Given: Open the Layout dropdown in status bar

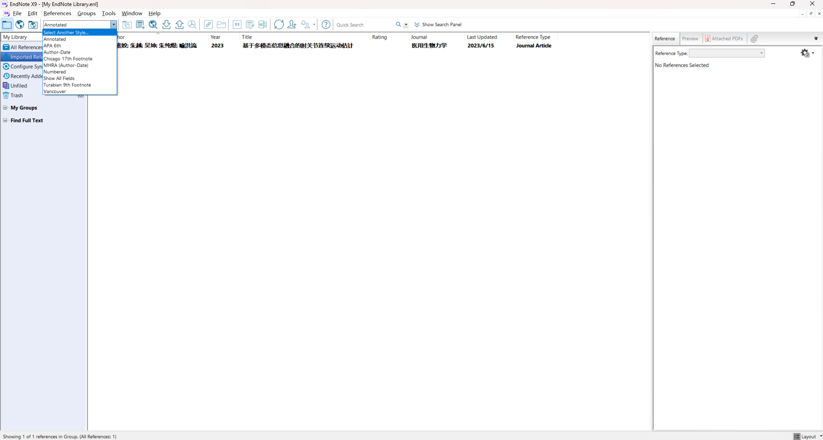Looking at the screenshot, I should (x=808, y=436).
